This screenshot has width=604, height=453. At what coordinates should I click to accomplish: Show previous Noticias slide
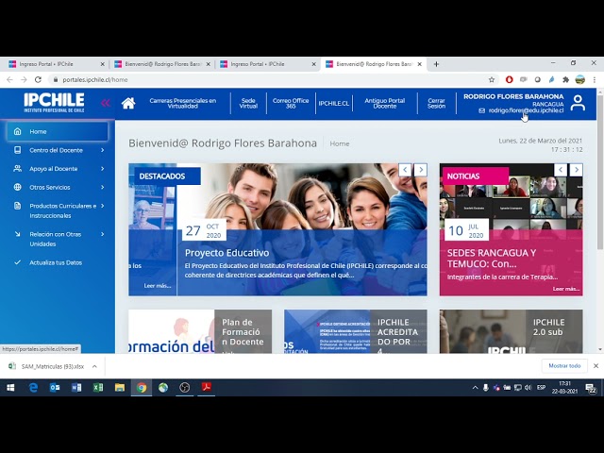click(561, 170)
